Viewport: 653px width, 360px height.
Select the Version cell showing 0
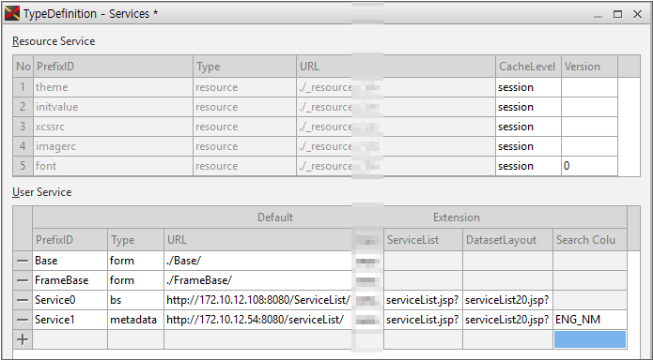tap(589, 166)
